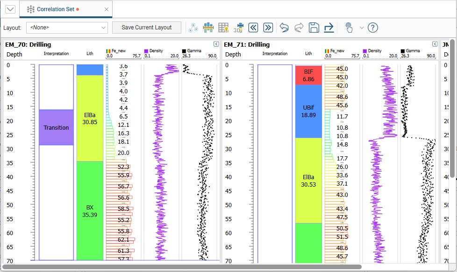This screenshot has width=457, height=272.
Task: Click the Save Current Layout button
Action: 146,28
